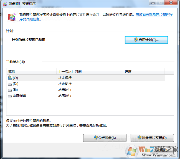This screenshot has width=180, height=159.
Task: Click 从未运行 in the 系统保留 row
Action: (65, 95)
